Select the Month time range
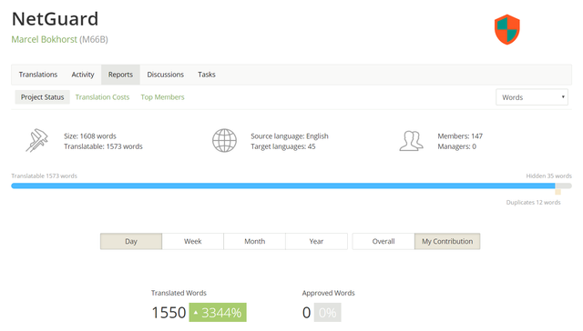The image size is (583, 331). [x=255, y=241]
